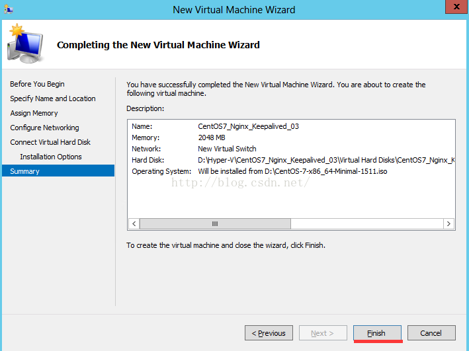This screenshot has width=469, height=351.
Task: Click the description scrollbar right arrow
Action: tap(448, 223)
